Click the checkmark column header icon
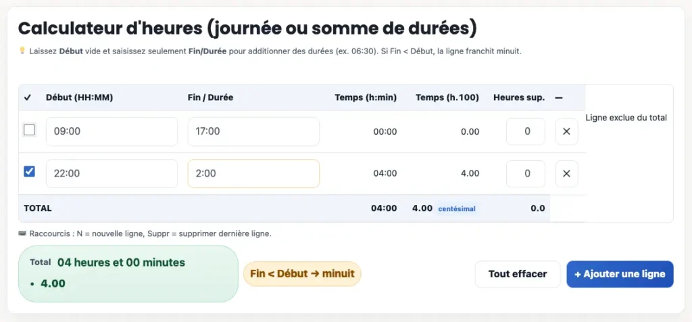Screen dimensions: 692x322 [x=28, y=97]
